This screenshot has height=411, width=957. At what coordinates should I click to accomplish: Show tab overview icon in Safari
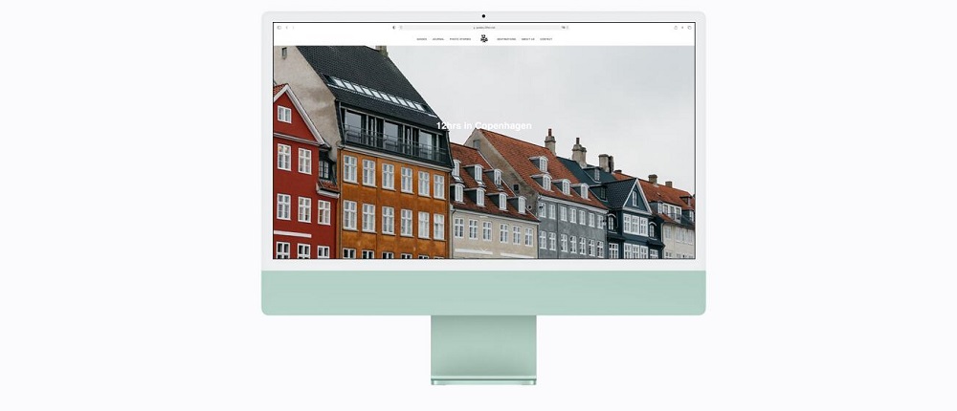(690, 28)
